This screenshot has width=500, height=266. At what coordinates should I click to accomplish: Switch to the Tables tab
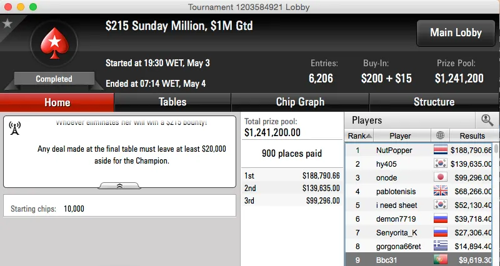(x=172, y=102)
